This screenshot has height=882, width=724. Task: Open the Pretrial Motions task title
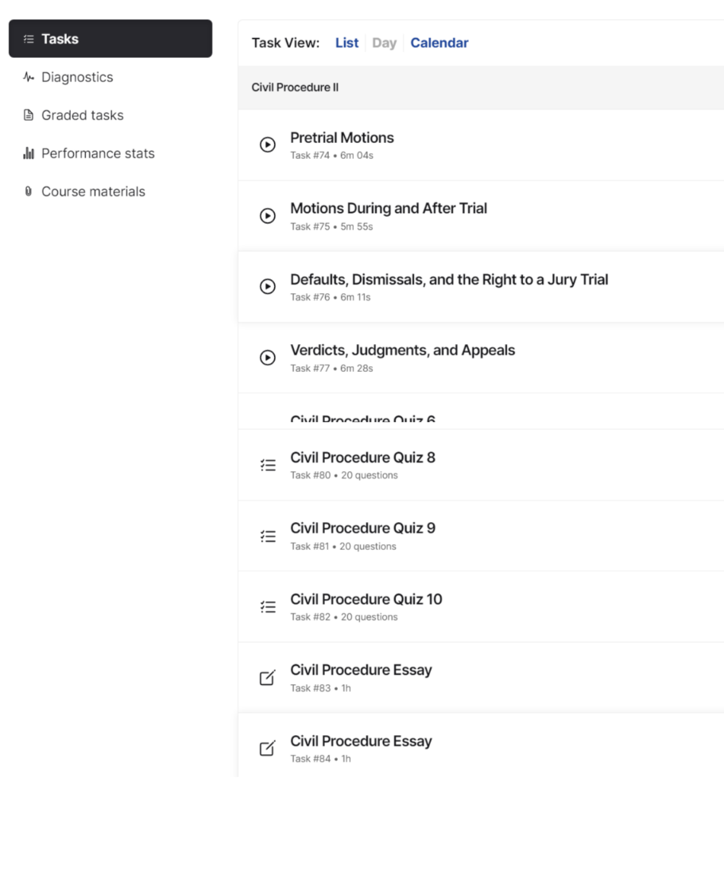tap(342, 137)
